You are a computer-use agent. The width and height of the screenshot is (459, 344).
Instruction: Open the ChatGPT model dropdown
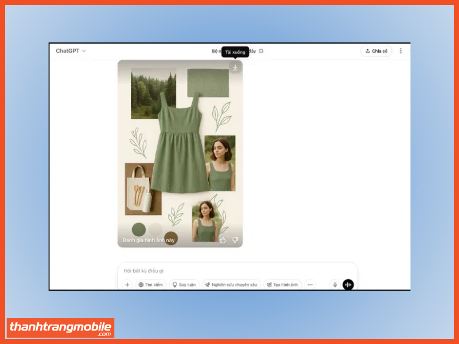[x=71, y=51]
